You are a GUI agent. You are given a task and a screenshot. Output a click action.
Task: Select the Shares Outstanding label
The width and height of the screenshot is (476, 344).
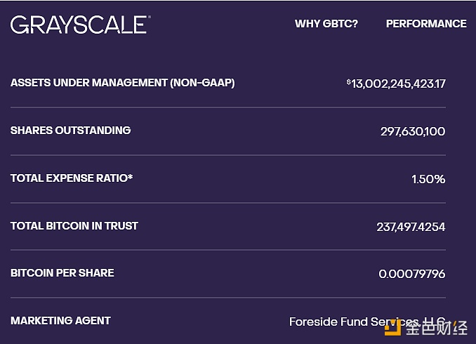71,131
